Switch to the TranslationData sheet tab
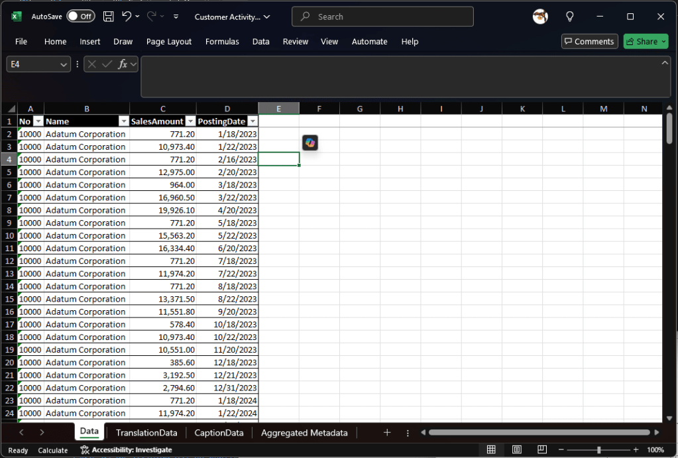Viewport: 678px width, 458px height. (146, 433)
